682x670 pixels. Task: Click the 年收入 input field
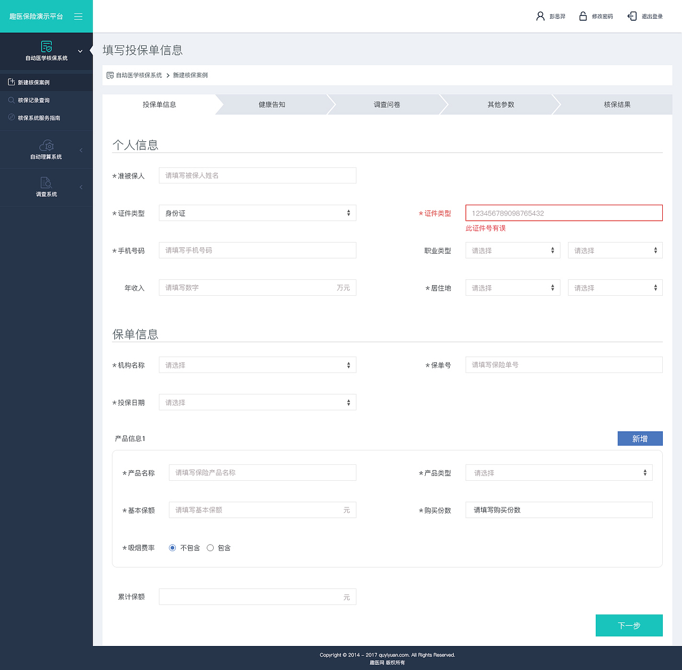pyautogui.click(x=257, y=287)
